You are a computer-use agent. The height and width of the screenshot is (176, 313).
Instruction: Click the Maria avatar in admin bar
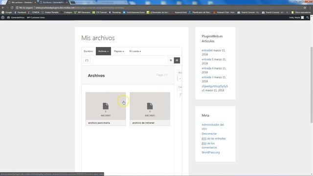click(302, 18)
